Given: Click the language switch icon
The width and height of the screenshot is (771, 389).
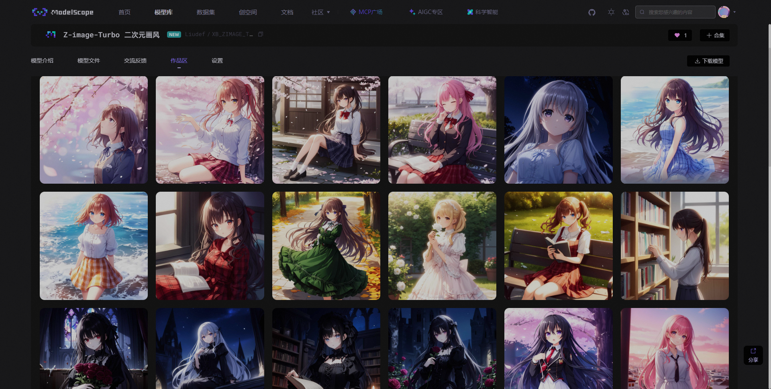Looking at the screenshot, I should coord(626,12).
